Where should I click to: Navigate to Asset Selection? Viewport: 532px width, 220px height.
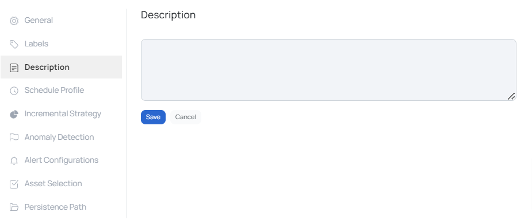click(x=61, y=183)
